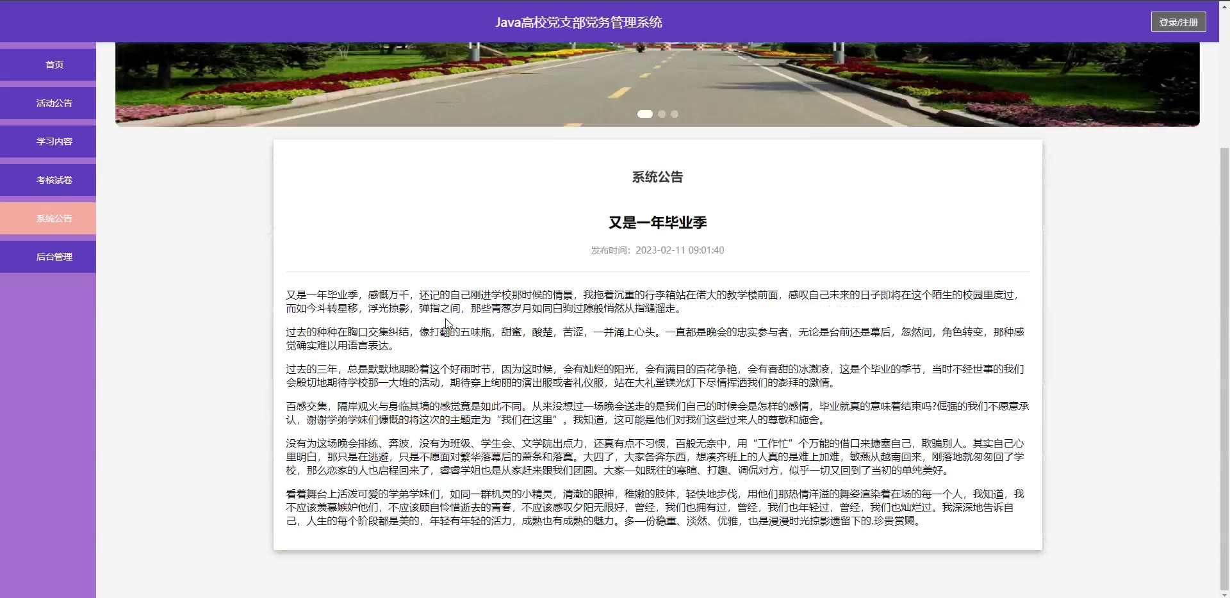The width and height of the screenshot is (1230, 598).
Task: Click the article title 又是一年毕业季
Action: pos(657,222)
